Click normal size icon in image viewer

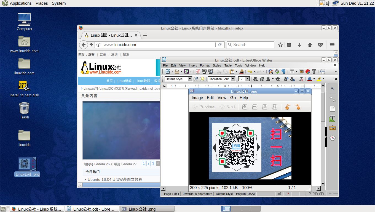264,107
